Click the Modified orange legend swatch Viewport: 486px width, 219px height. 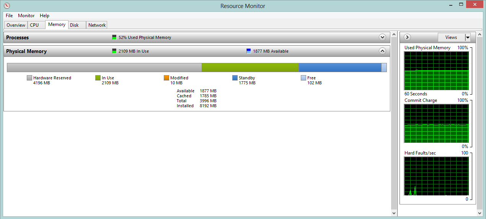pos(166,78)
